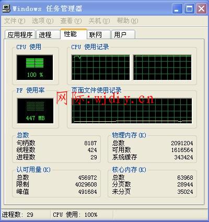The width and height of the screenshot is (209, 222).
Task: Click the 页面文件使用记录 graph
Action: pyautogui.click(x=132, y=111)
